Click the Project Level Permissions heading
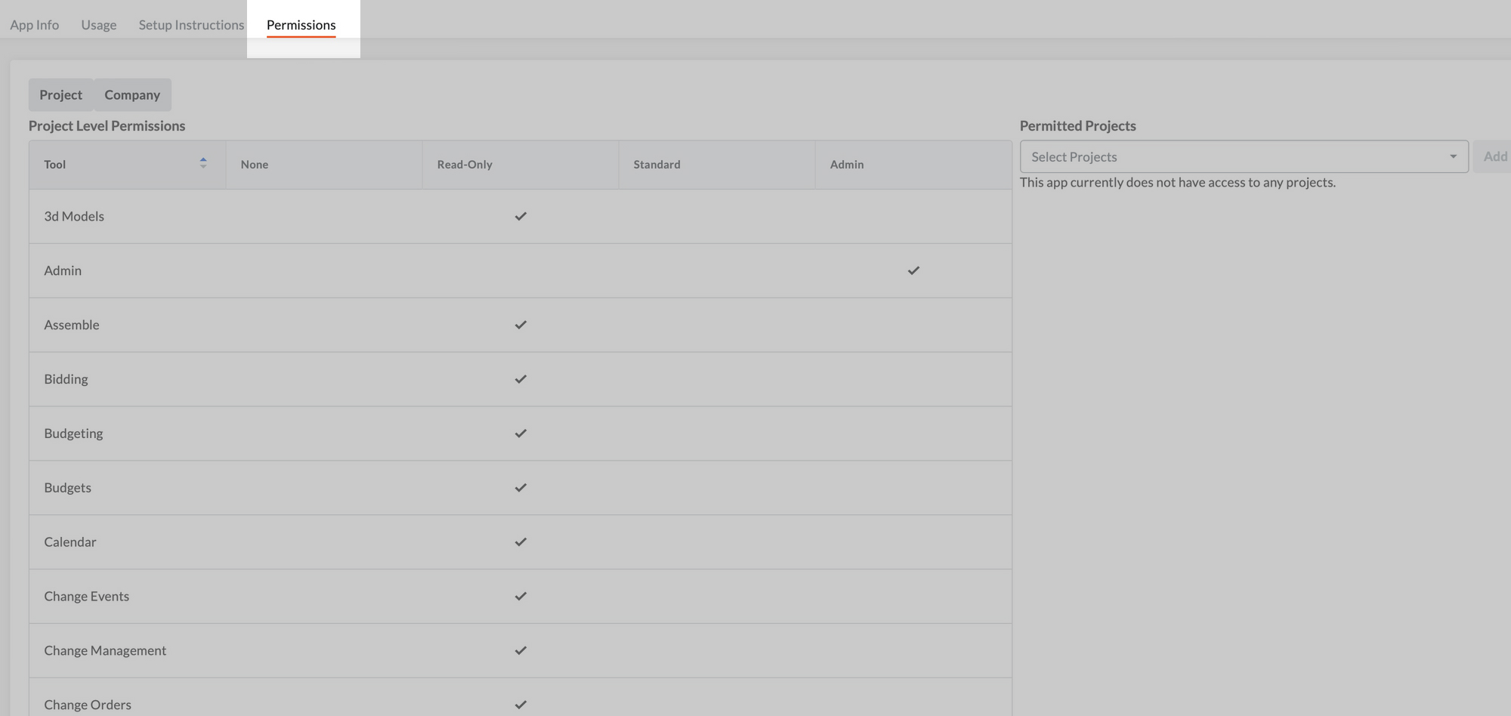This screenshot has height=716, width=1511. (x=107, y=126)
